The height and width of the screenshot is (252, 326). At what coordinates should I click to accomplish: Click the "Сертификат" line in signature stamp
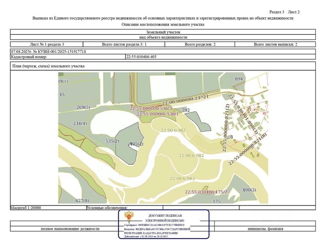pyautogui.click(x=154, y=225)
